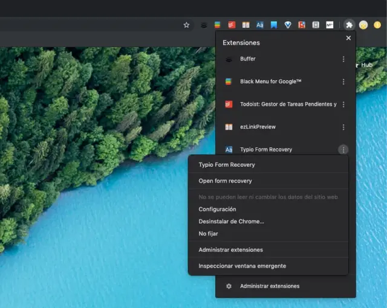
Task: Open more options for Black Menu for Google
Action: click(343, 82)
